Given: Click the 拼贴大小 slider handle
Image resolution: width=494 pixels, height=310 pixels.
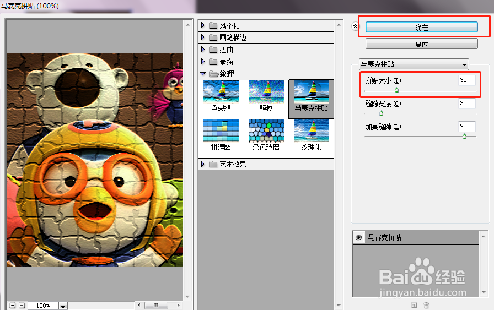Looking at the screenshot, I should click(396, 90).
